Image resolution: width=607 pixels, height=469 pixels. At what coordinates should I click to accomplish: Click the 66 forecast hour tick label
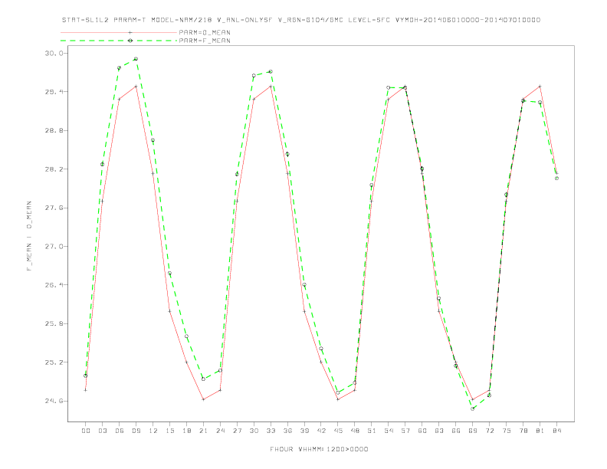click(x=456, y=431)
